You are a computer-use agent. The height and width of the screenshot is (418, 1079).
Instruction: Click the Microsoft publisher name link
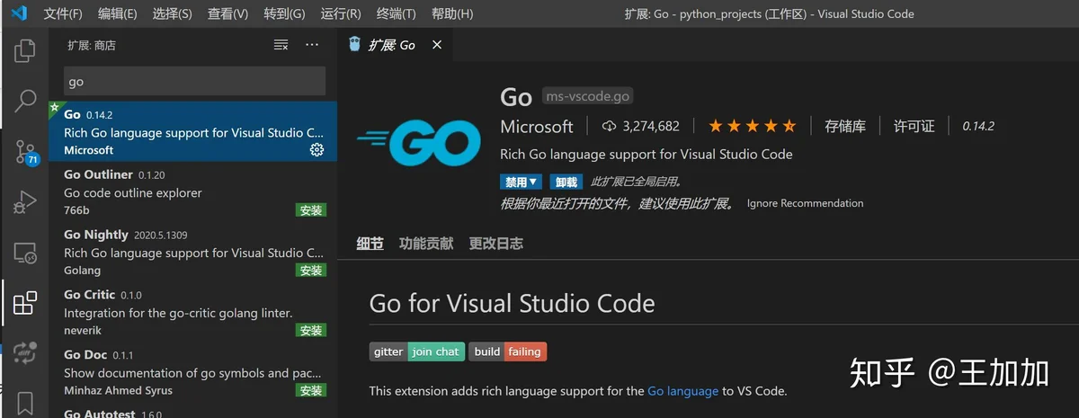tap(537, 127)
